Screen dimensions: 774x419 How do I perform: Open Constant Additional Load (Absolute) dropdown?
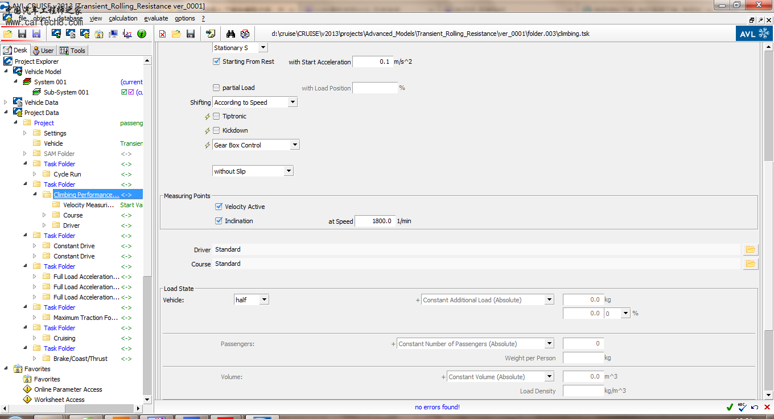click(x=549, y=299)
